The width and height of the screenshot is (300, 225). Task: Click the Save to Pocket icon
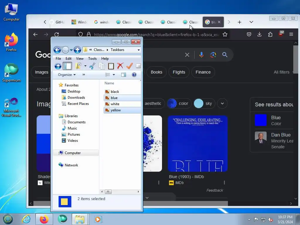pyautogui.click(x=249, y=35)
